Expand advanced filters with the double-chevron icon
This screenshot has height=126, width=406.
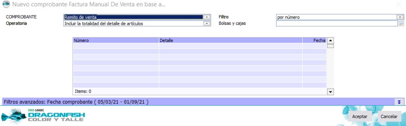(x=399, y=102)
